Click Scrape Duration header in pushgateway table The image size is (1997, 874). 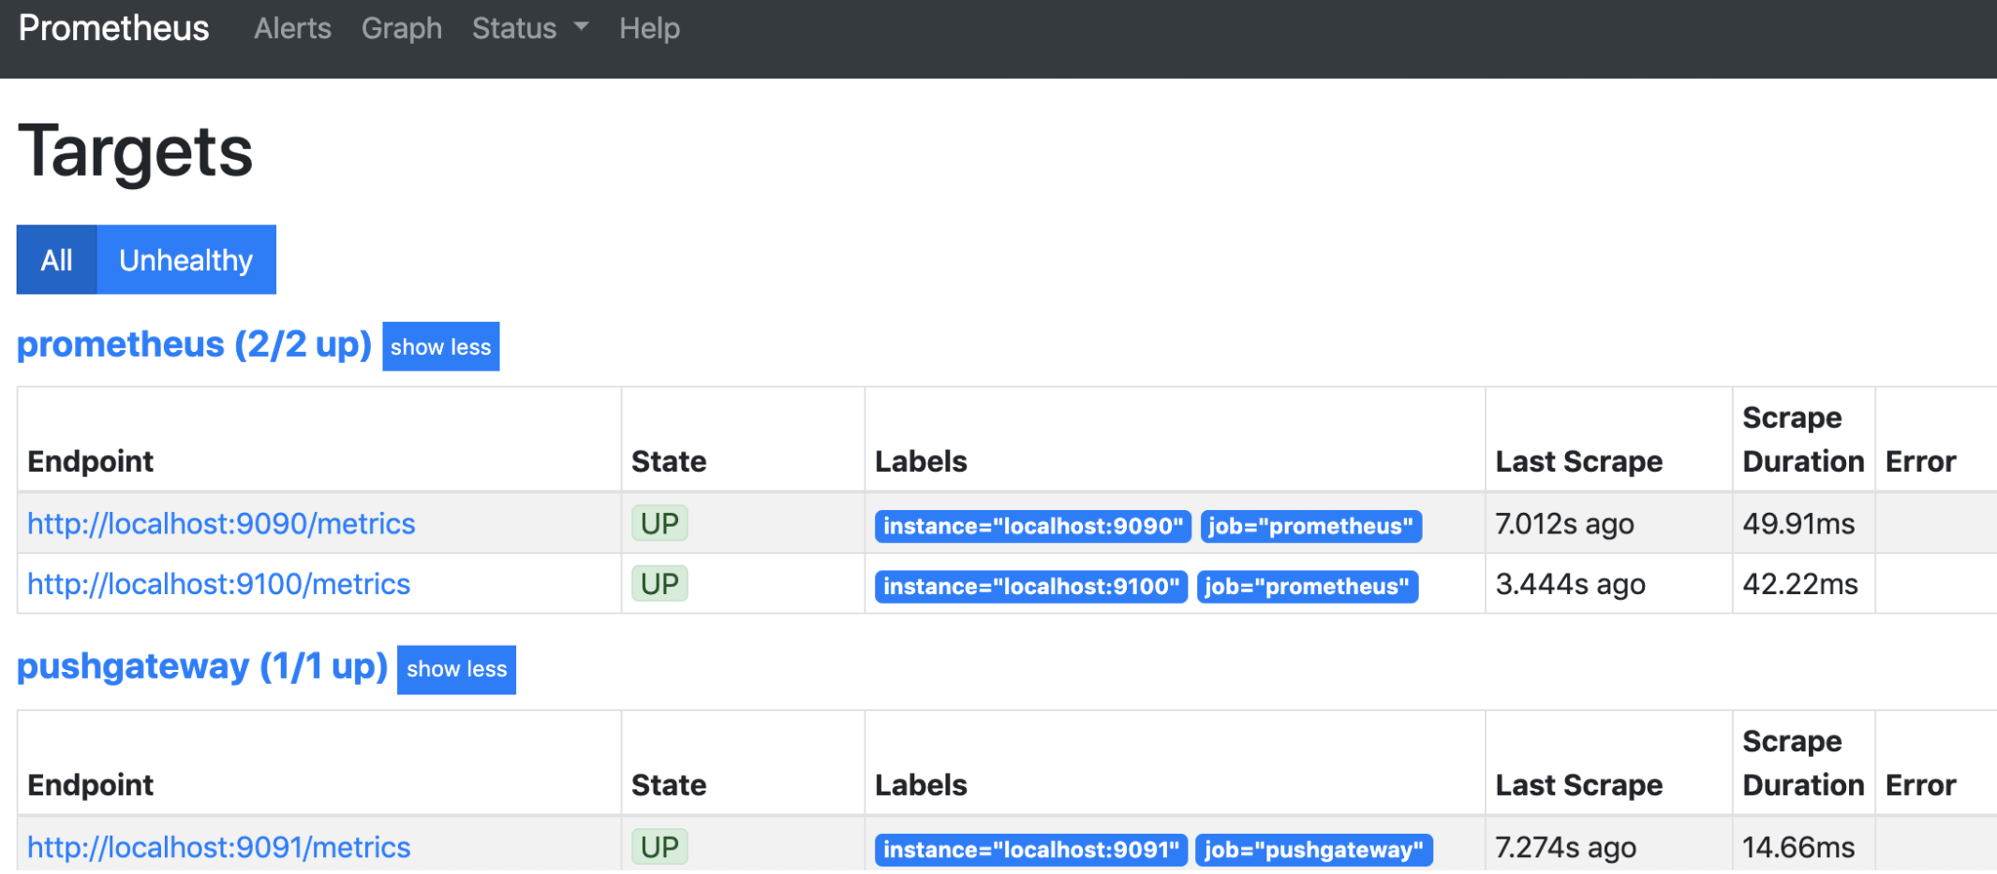tap(1803, 763)
